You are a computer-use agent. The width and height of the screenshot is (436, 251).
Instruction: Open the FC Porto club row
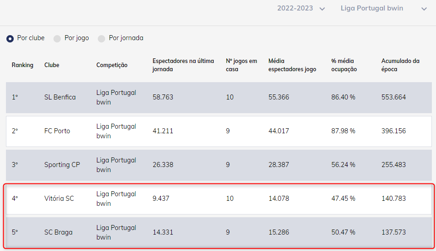[219, 131]
